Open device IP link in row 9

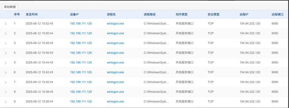81,101
